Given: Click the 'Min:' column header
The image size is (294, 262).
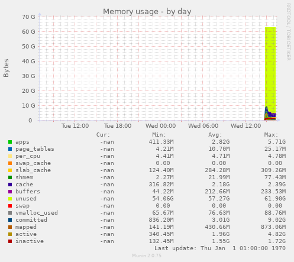Looking at the screenshot, I should click(x=159, y=135).
